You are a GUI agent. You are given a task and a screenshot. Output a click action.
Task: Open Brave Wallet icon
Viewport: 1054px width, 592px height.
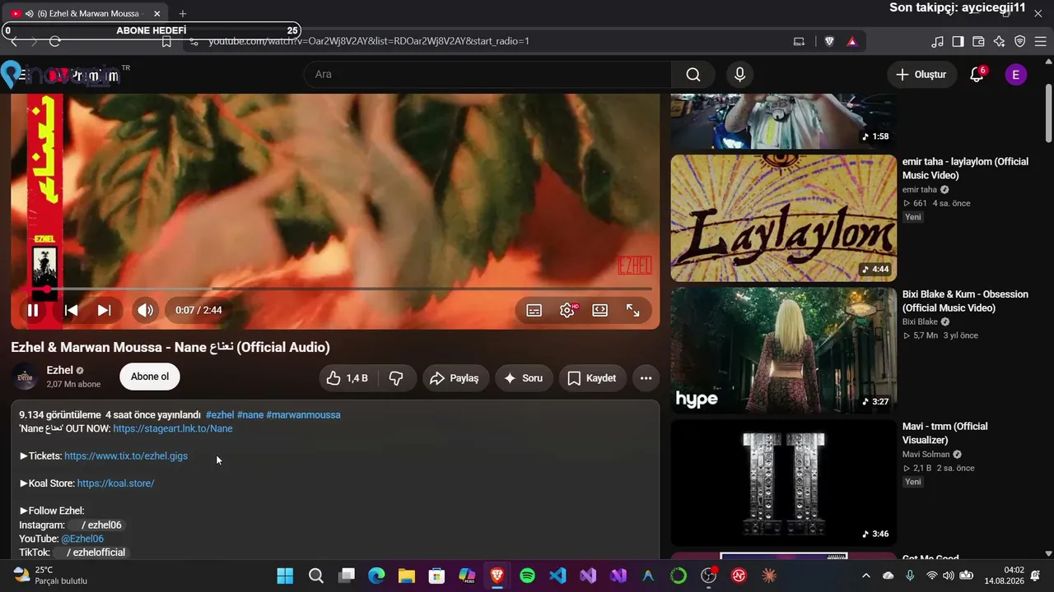978,41
